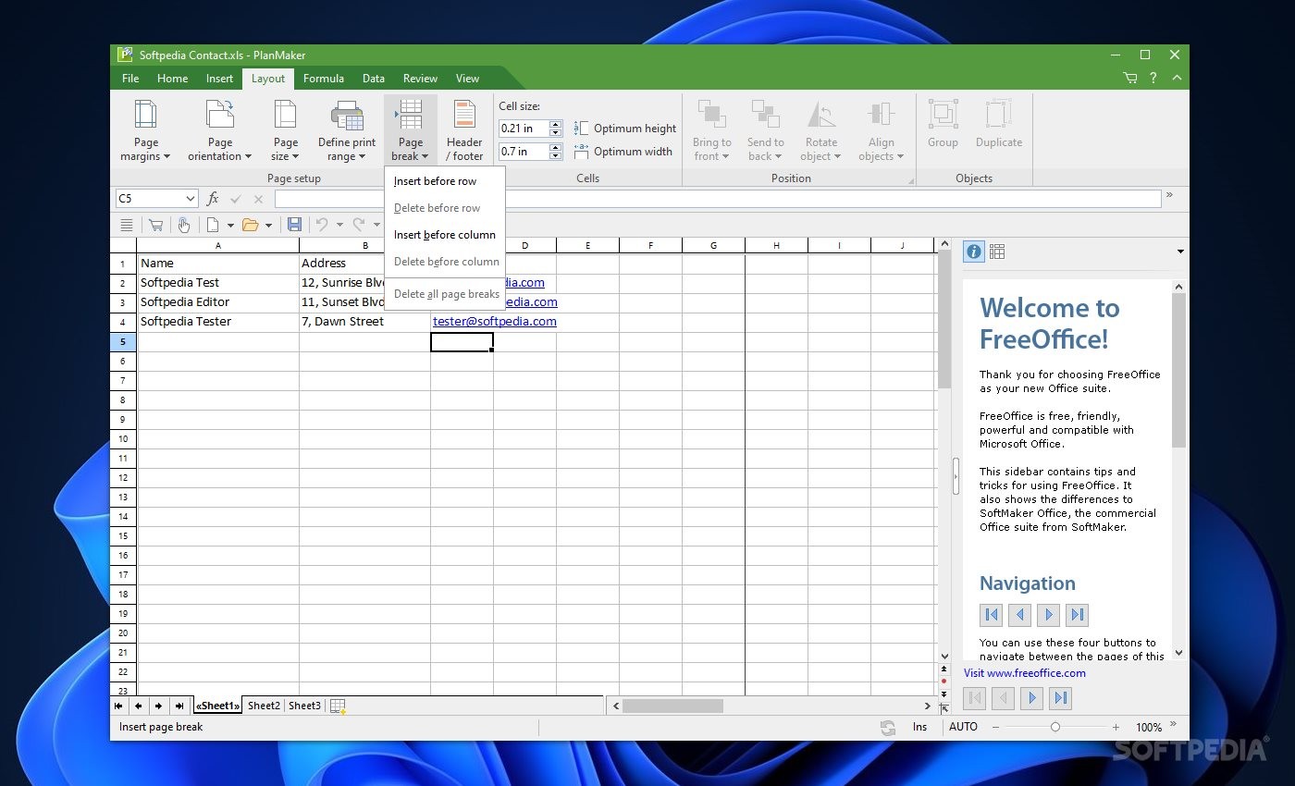
Task: Collapse the ribbon with the chevron
Action: coord(1177,79)
